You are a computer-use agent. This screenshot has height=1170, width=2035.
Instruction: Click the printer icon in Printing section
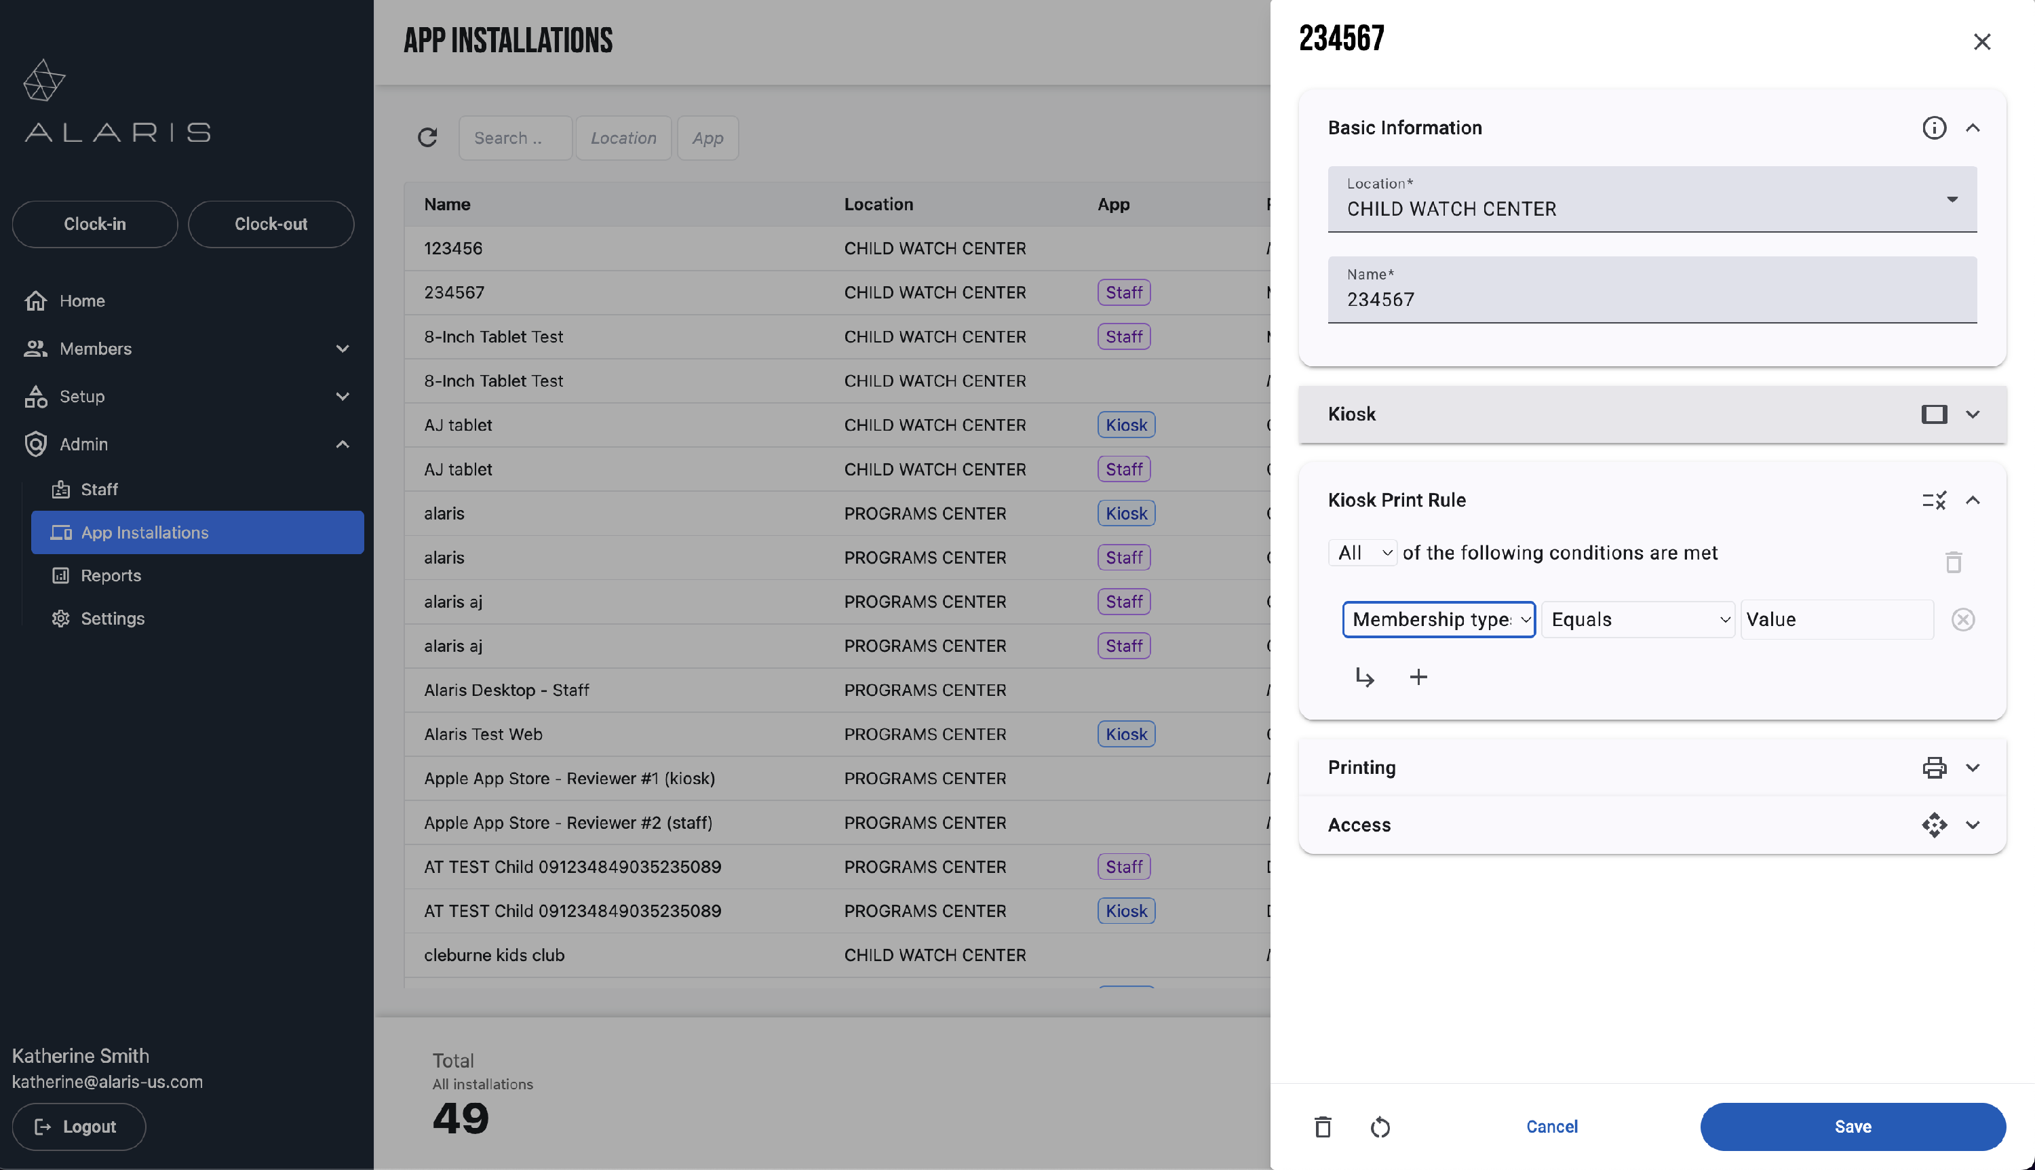tap(1934, 767)
